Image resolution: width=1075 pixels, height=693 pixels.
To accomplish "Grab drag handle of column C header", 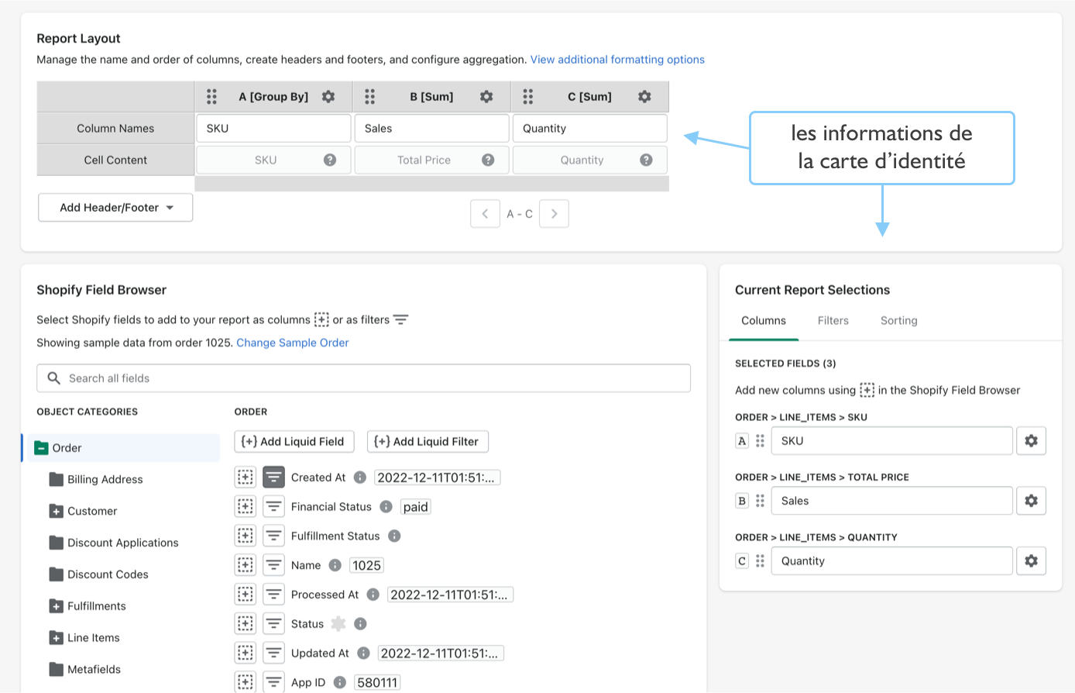I will pos(527,97).
